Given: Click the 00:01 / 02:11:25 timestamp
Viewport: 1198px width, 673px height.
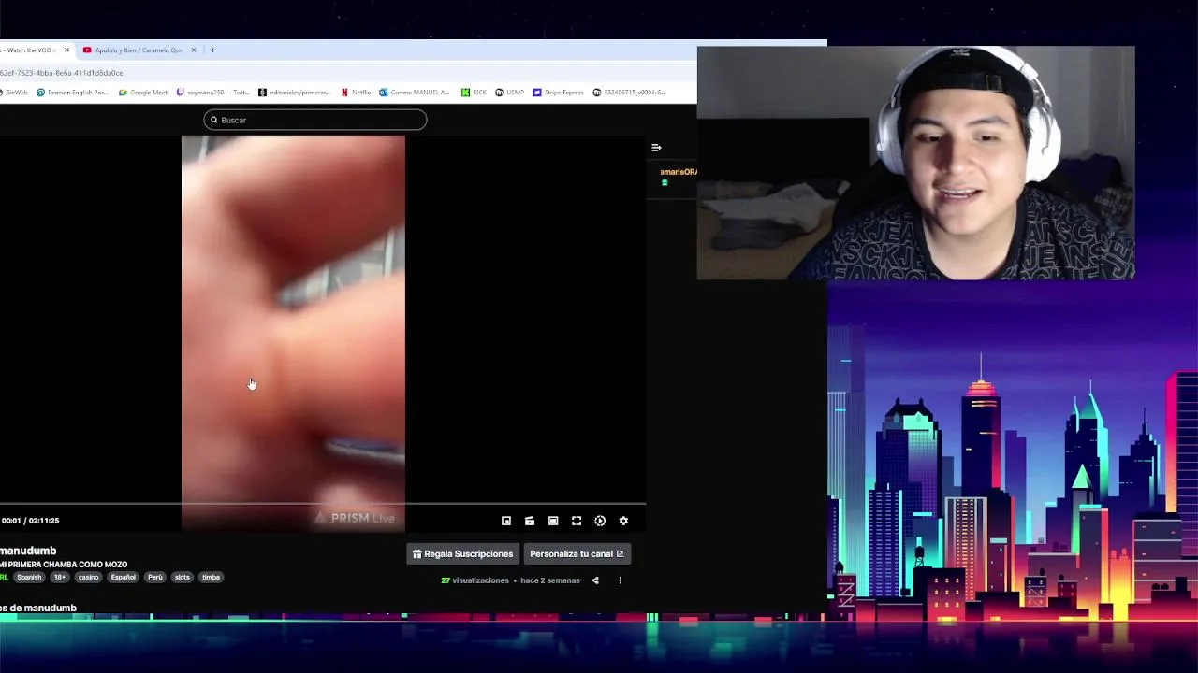Looking at the screenshot, I should point(30,521).
